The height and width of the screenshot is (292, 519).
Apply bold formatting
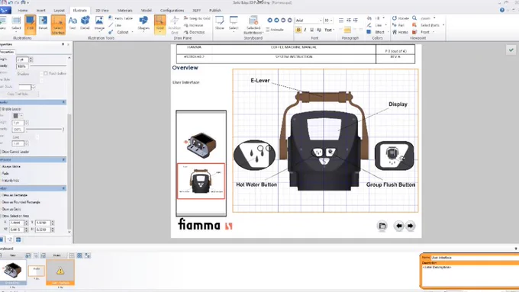click(x=298, y=30)
